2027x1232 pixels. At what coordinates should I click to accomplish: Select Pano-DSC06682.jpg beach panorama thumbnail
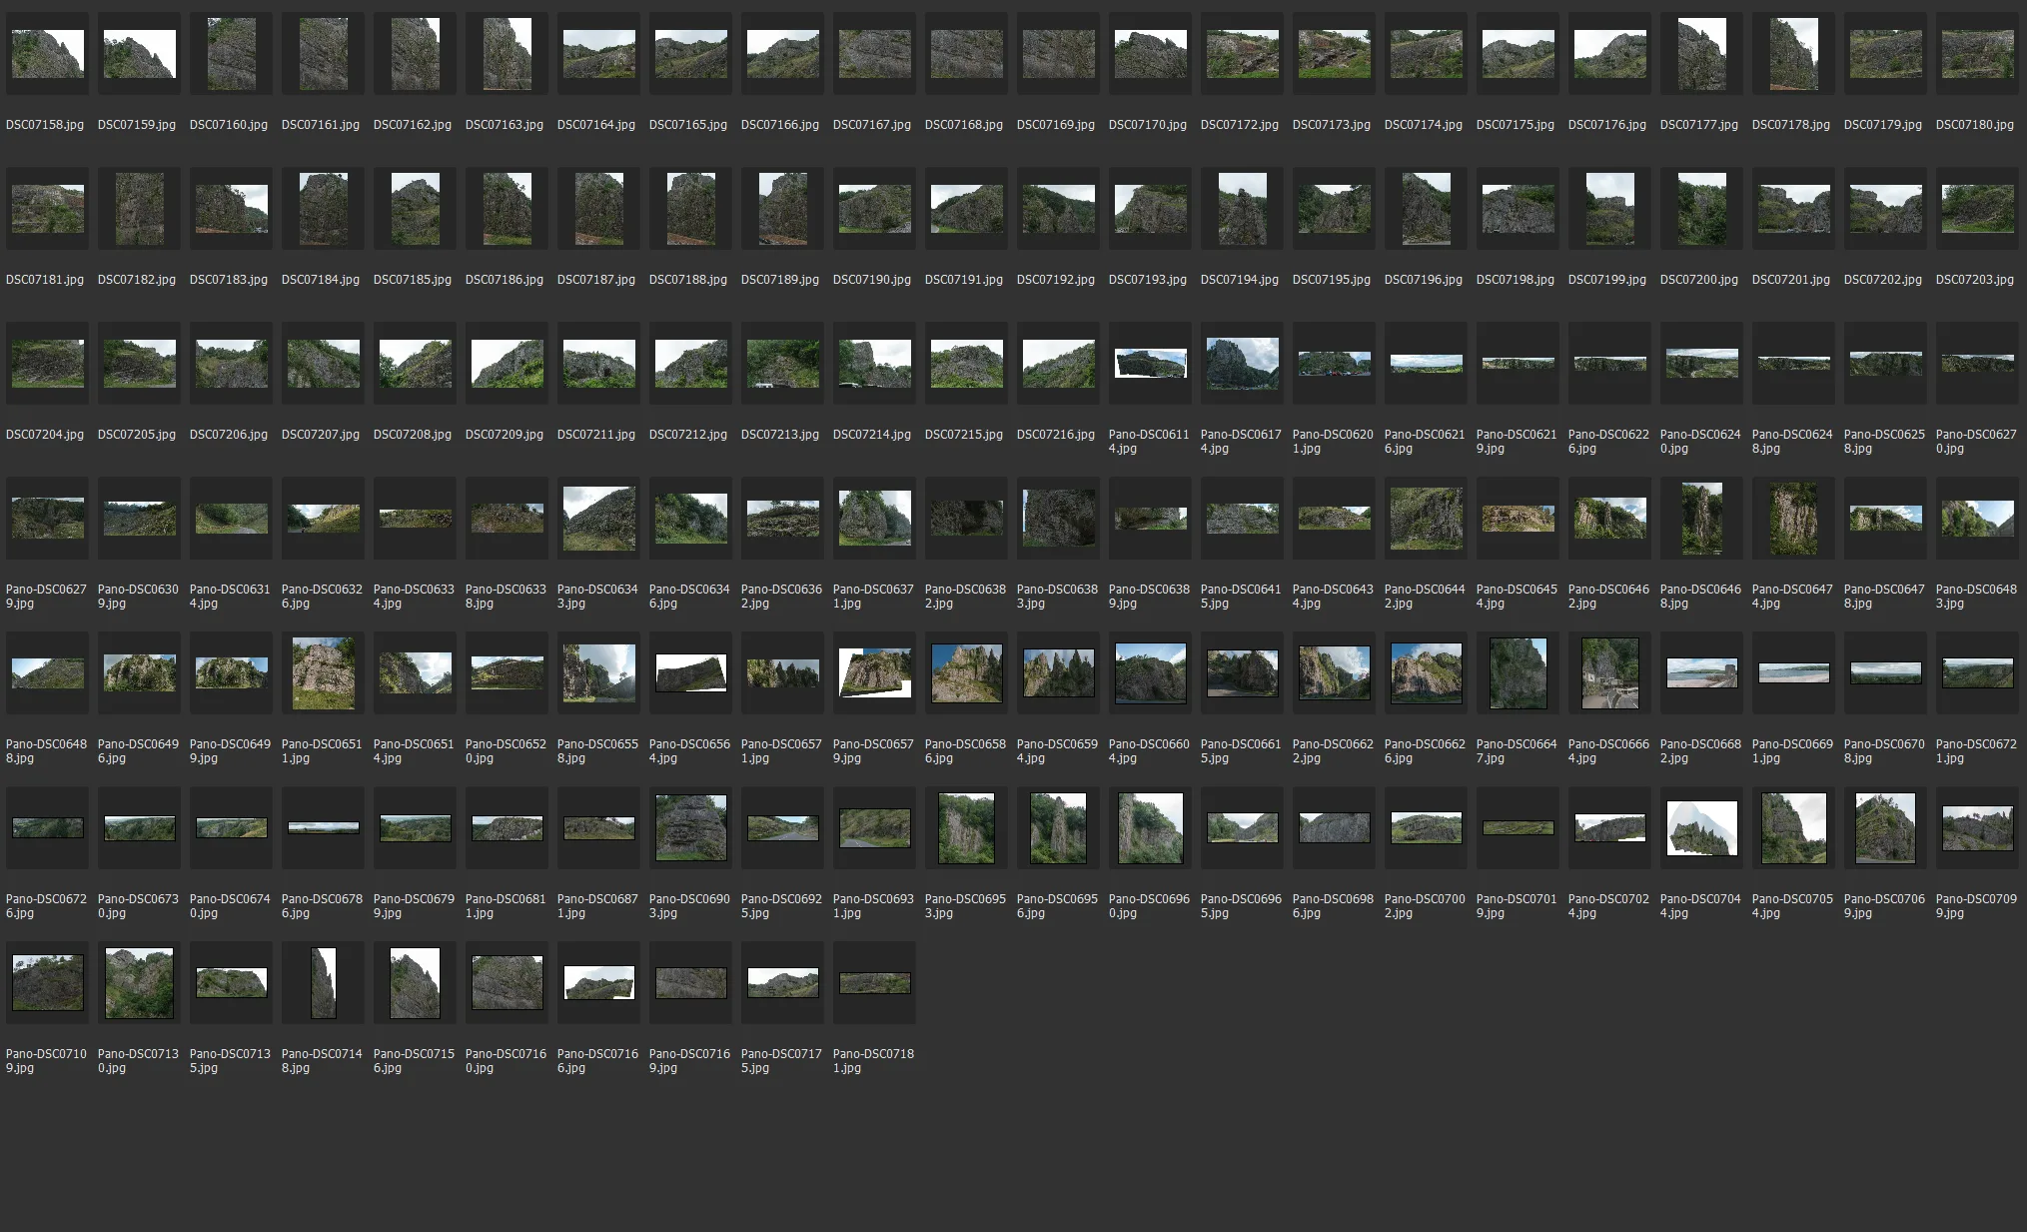coord(1701,673)
